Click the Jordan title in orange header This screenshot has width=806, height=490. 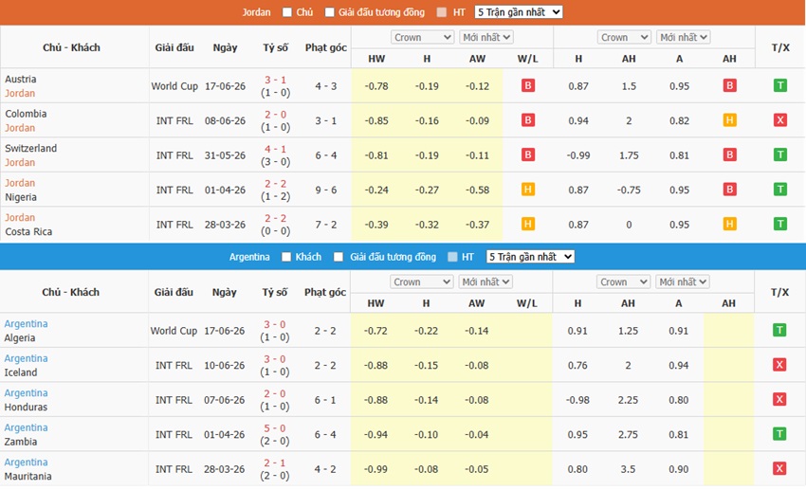(257, 12)
